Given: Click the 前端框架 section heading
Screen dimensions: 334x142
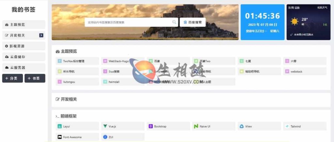Looking at the screenshot, I should [x=66, y=116].
